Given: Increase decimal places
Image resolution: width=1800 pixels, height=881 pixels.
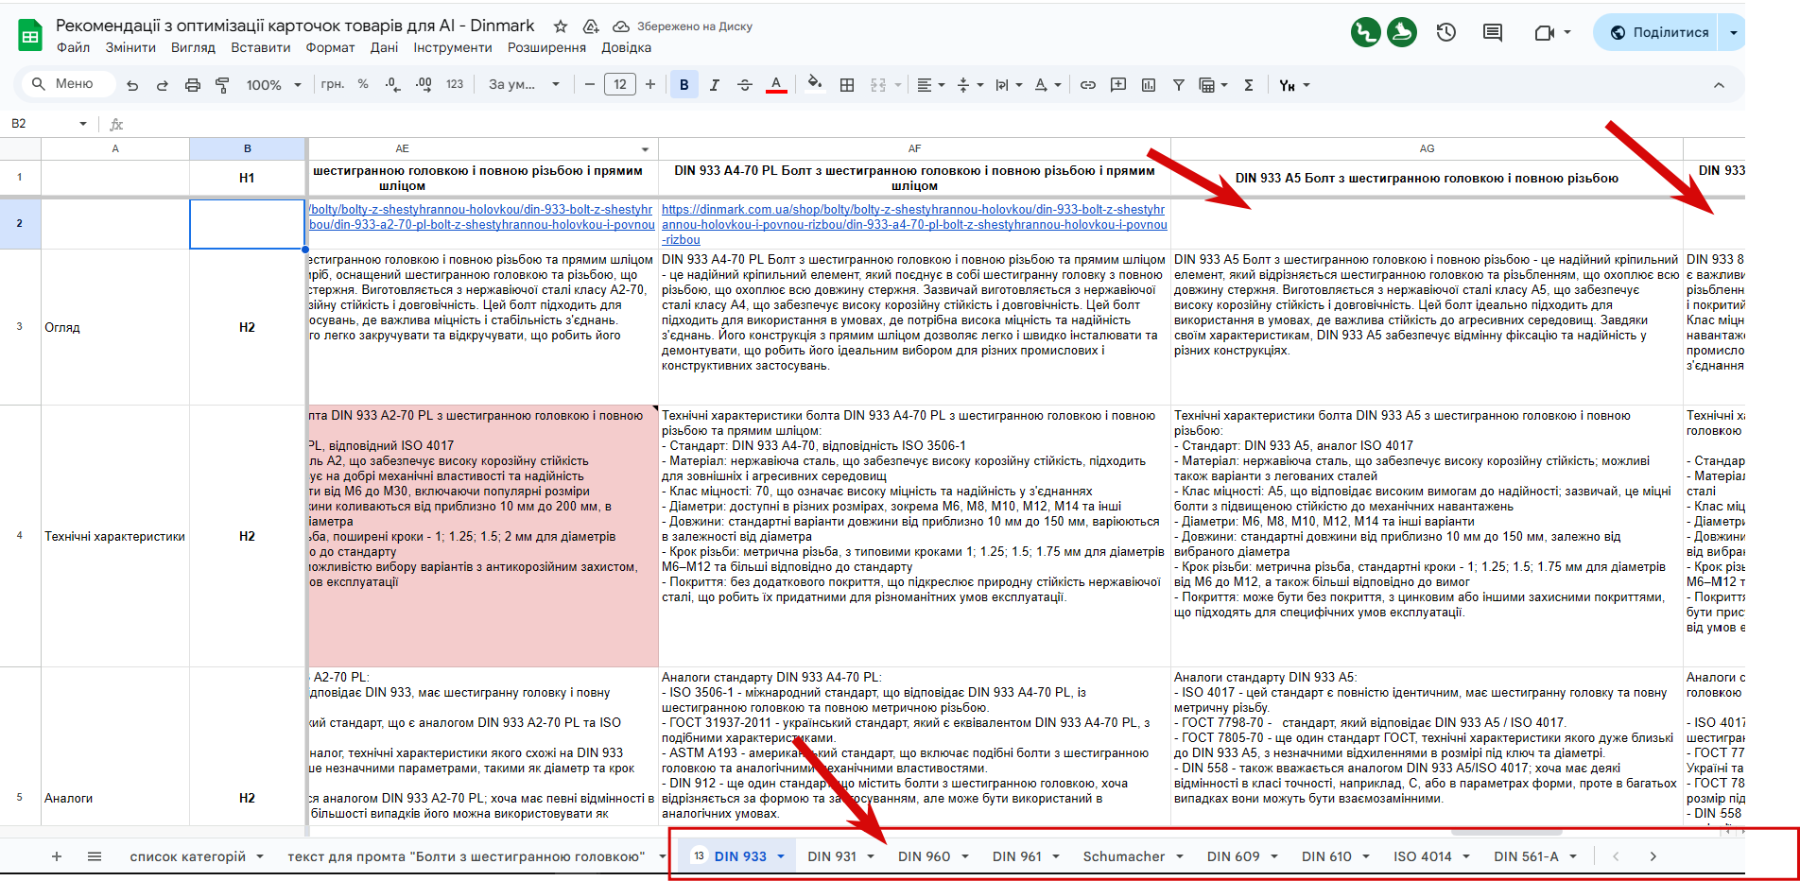Looking at the screenshot, I should click(x=424, y=84).
